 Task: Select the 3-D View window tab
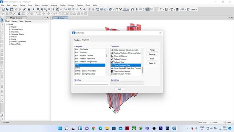tap(60, 18)
